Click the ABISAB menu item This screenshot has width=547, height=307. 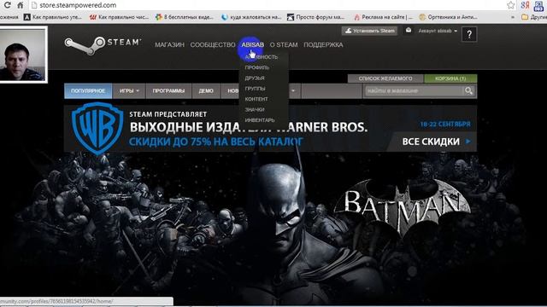[253, 45]
